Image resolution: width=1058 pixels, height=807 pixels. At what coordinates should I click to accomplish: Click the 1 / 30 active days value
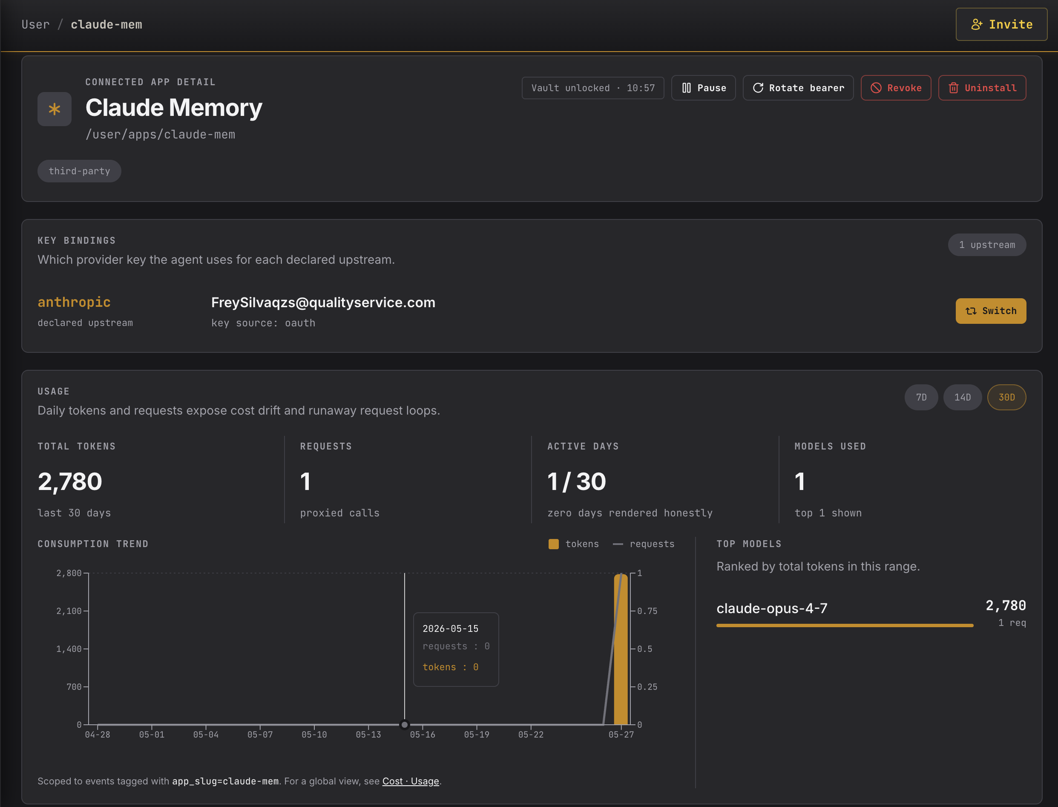tap(577, 482)
